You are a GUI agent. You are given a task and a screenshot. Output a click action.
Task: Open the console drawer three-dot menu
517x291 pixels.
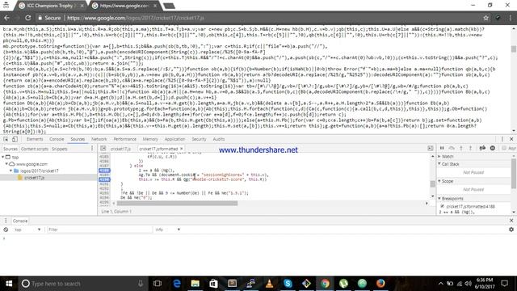pyautogui.click(x=6, y=221)
